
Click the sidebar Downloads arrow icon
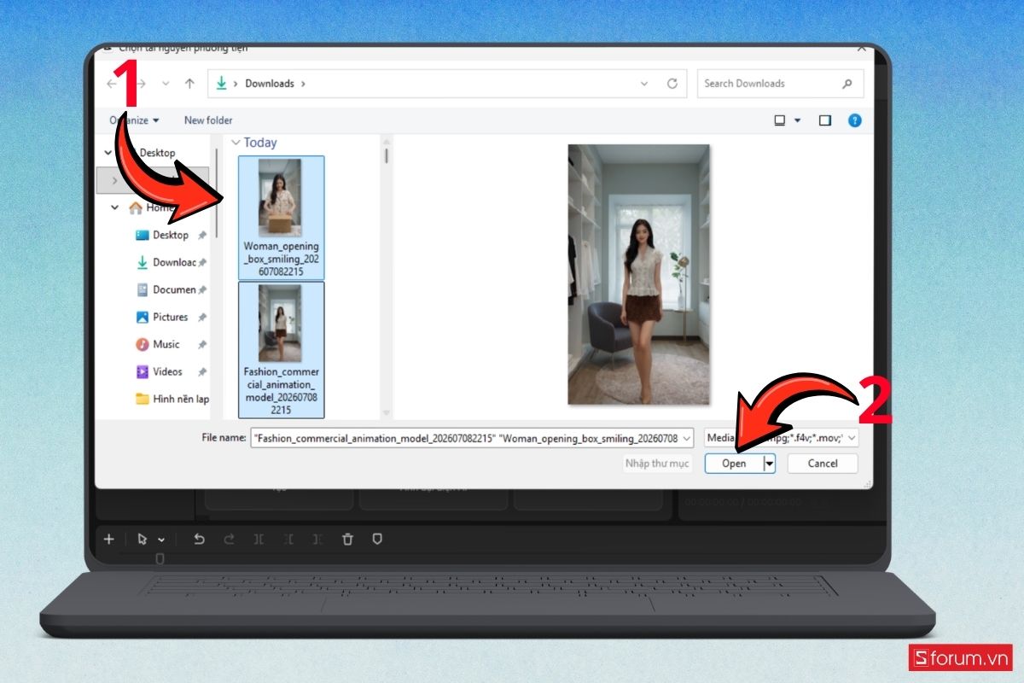(x=143, y=262)
